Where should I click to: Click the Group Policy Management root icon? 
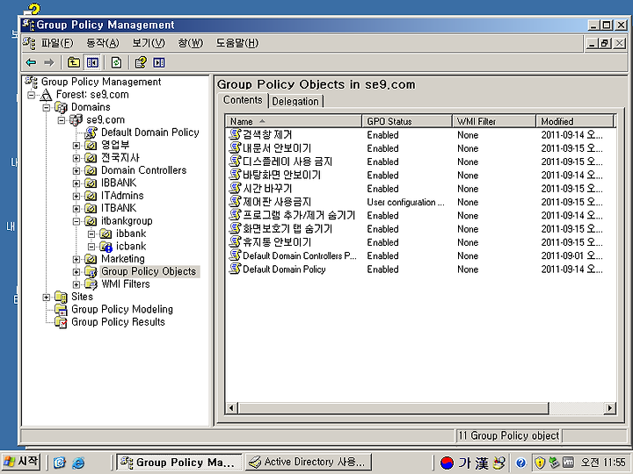(31, 82)
